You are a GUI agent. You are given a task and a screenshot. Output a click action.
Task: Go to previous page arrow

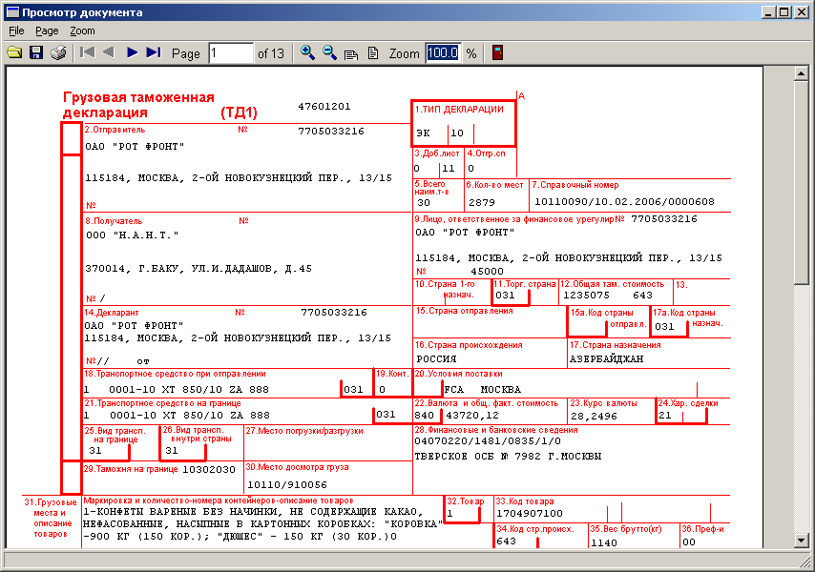click(109, 52)
